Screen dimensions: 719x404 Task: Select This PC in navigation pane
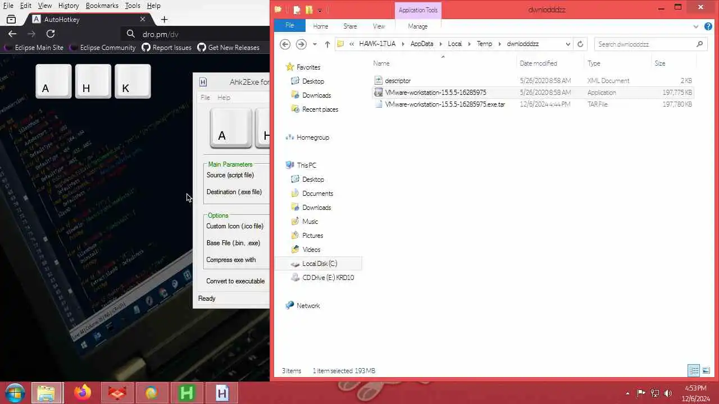[x=306, y=166]
